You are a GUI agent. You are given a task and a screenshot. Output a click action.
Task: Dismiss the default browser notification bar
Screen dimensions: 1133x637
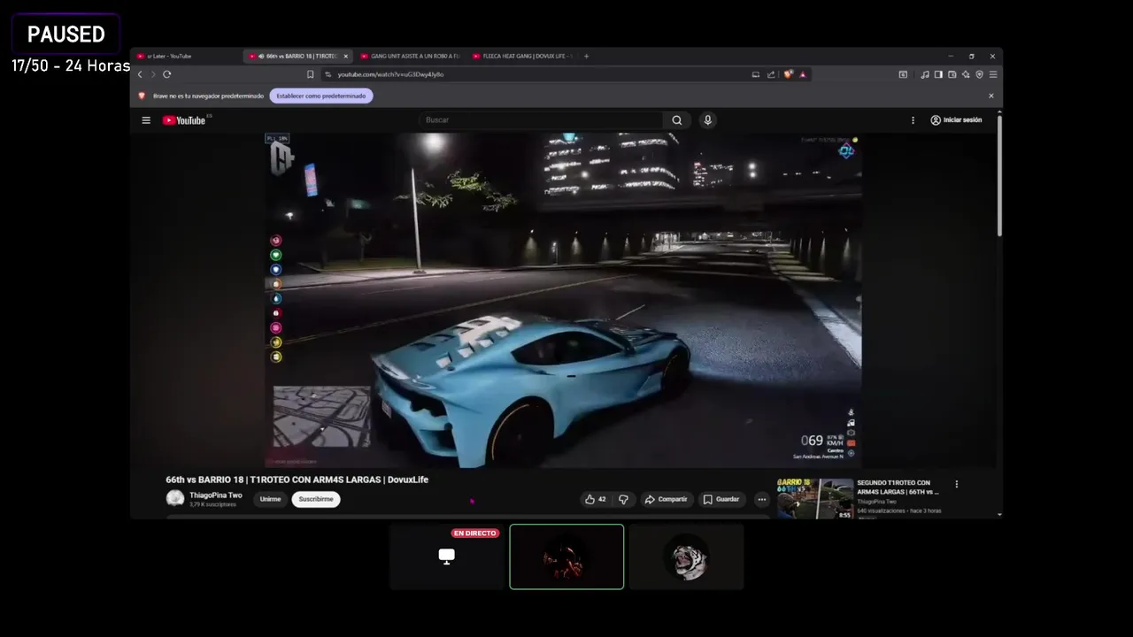click(x=990, y=96)
